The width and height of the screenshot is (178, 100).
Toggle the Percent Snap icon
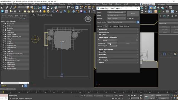click(89, 7)
